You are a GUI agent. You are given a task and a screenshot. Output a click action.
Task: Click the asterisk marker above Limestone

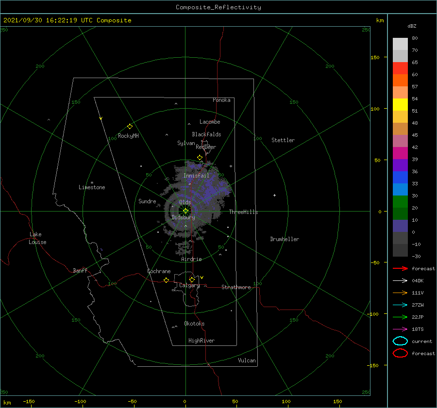pos(92,183)
